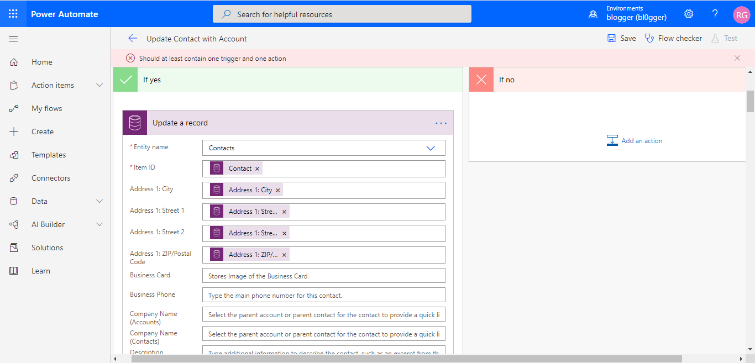The width and height of the screenshot is (755, 363).
Task: Open Settings gear icon
Action: pos(689,14)
